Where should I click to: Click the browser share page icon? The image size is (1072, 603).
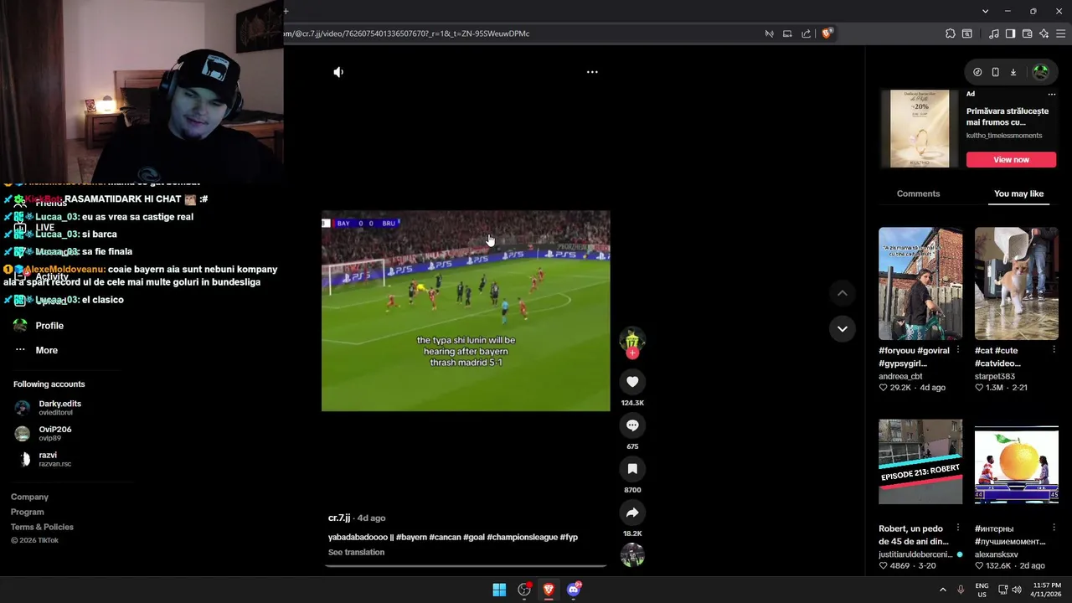tap(806, 33)
